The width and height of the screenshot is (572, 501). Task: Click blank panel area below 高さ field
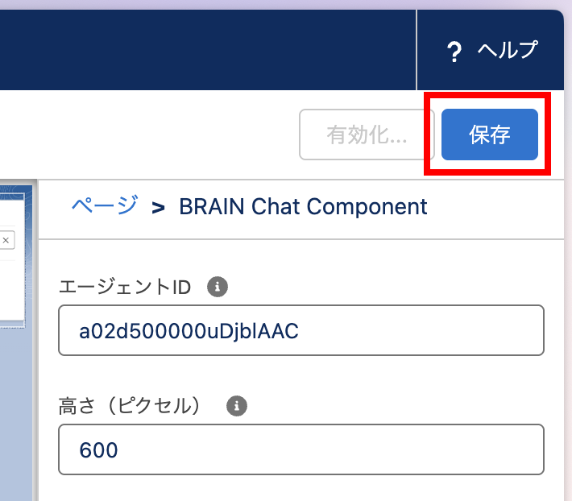point(301,487)
